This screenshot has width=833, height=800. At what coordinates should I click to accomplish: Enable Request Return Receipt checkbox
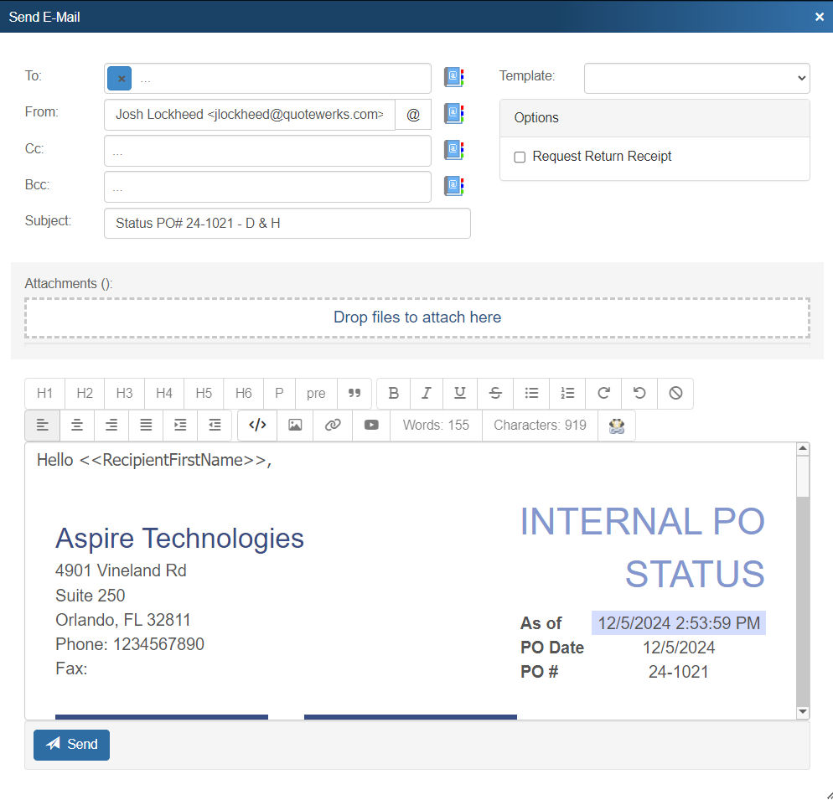point(520,157)
